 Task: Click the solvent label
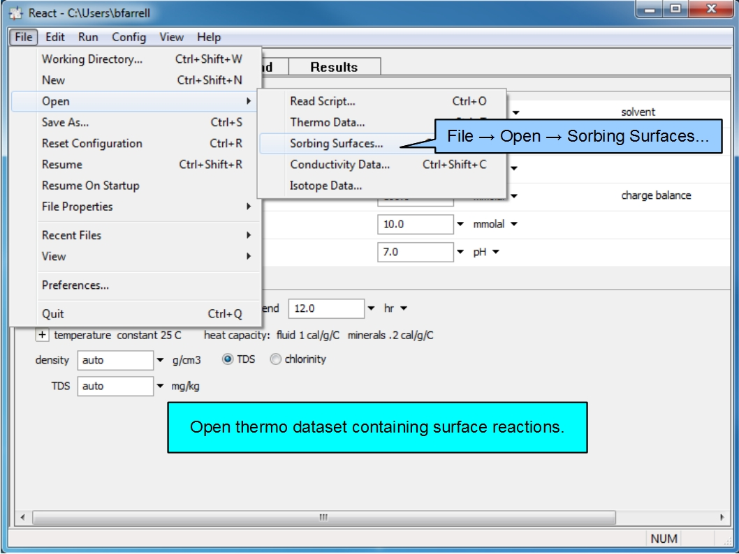click(638, 112)
